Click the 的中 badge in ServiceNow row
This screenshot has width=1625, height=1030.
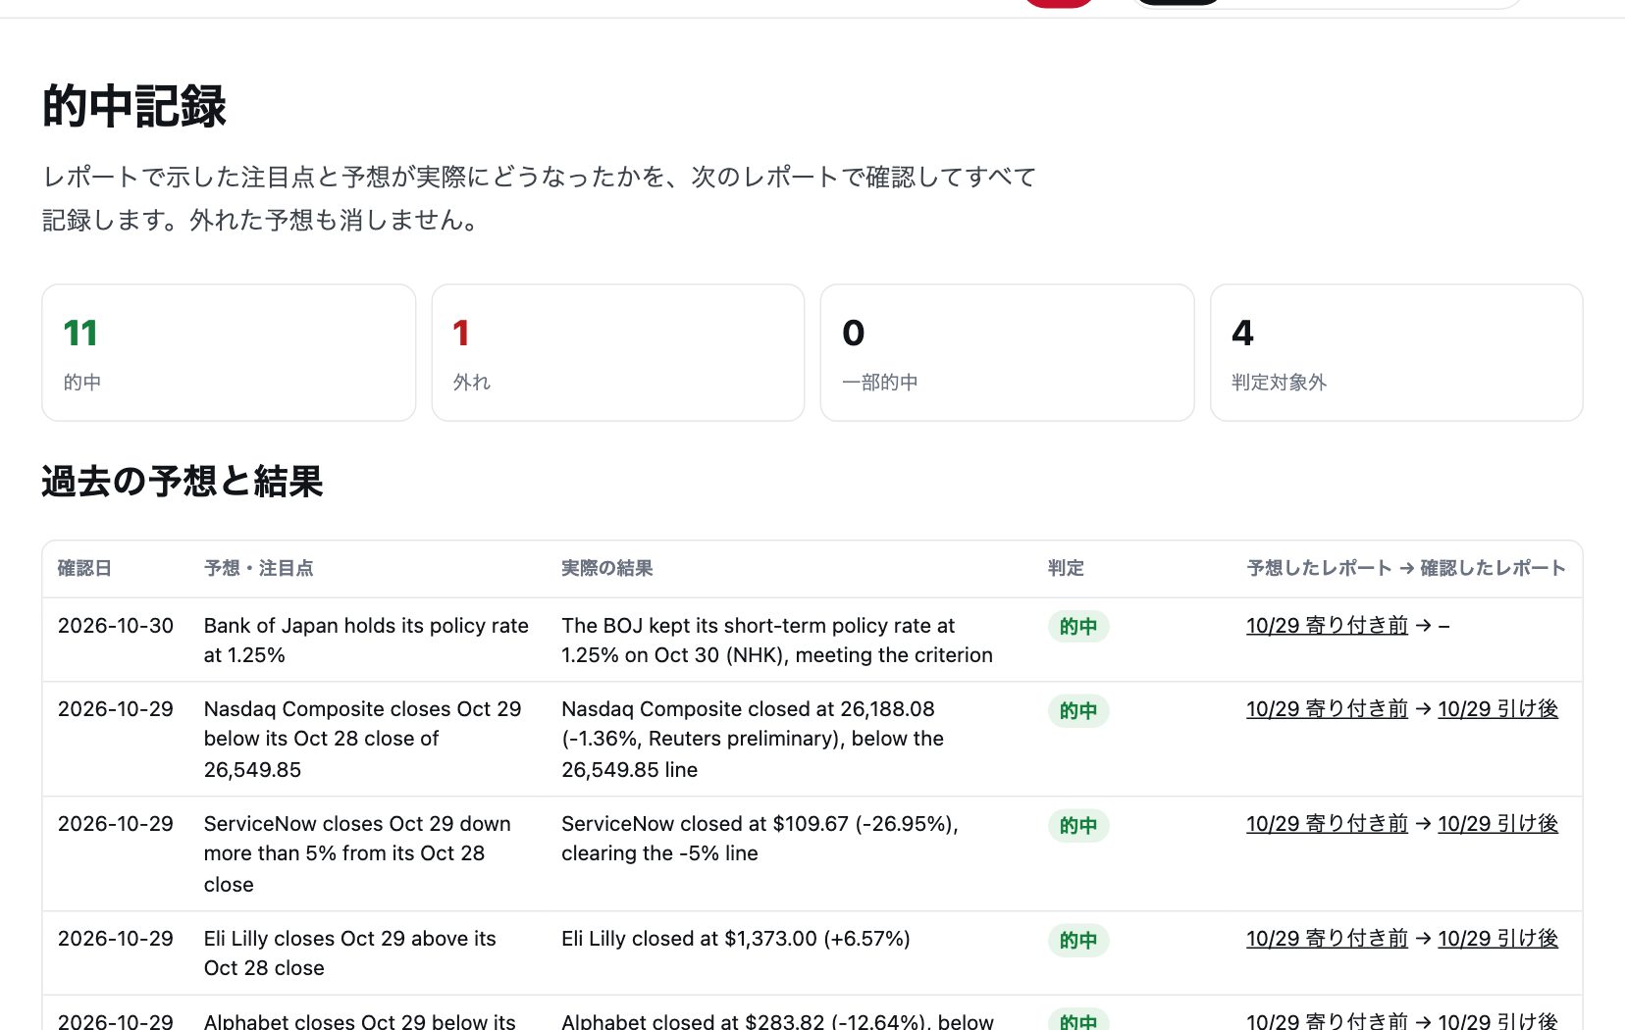tap(1078, 826)
